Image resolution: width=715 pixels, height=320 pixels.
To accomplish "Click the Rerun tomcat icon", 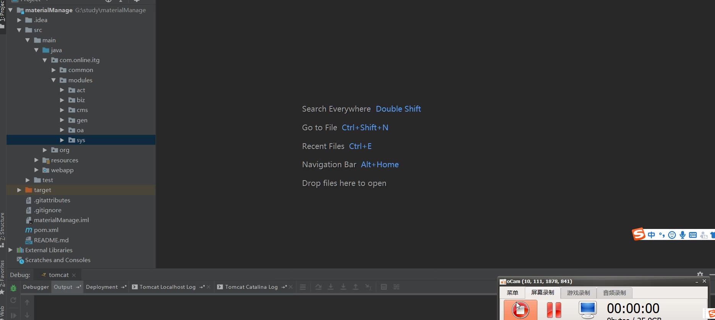I will pyautogui.click(x=13, y=300).
